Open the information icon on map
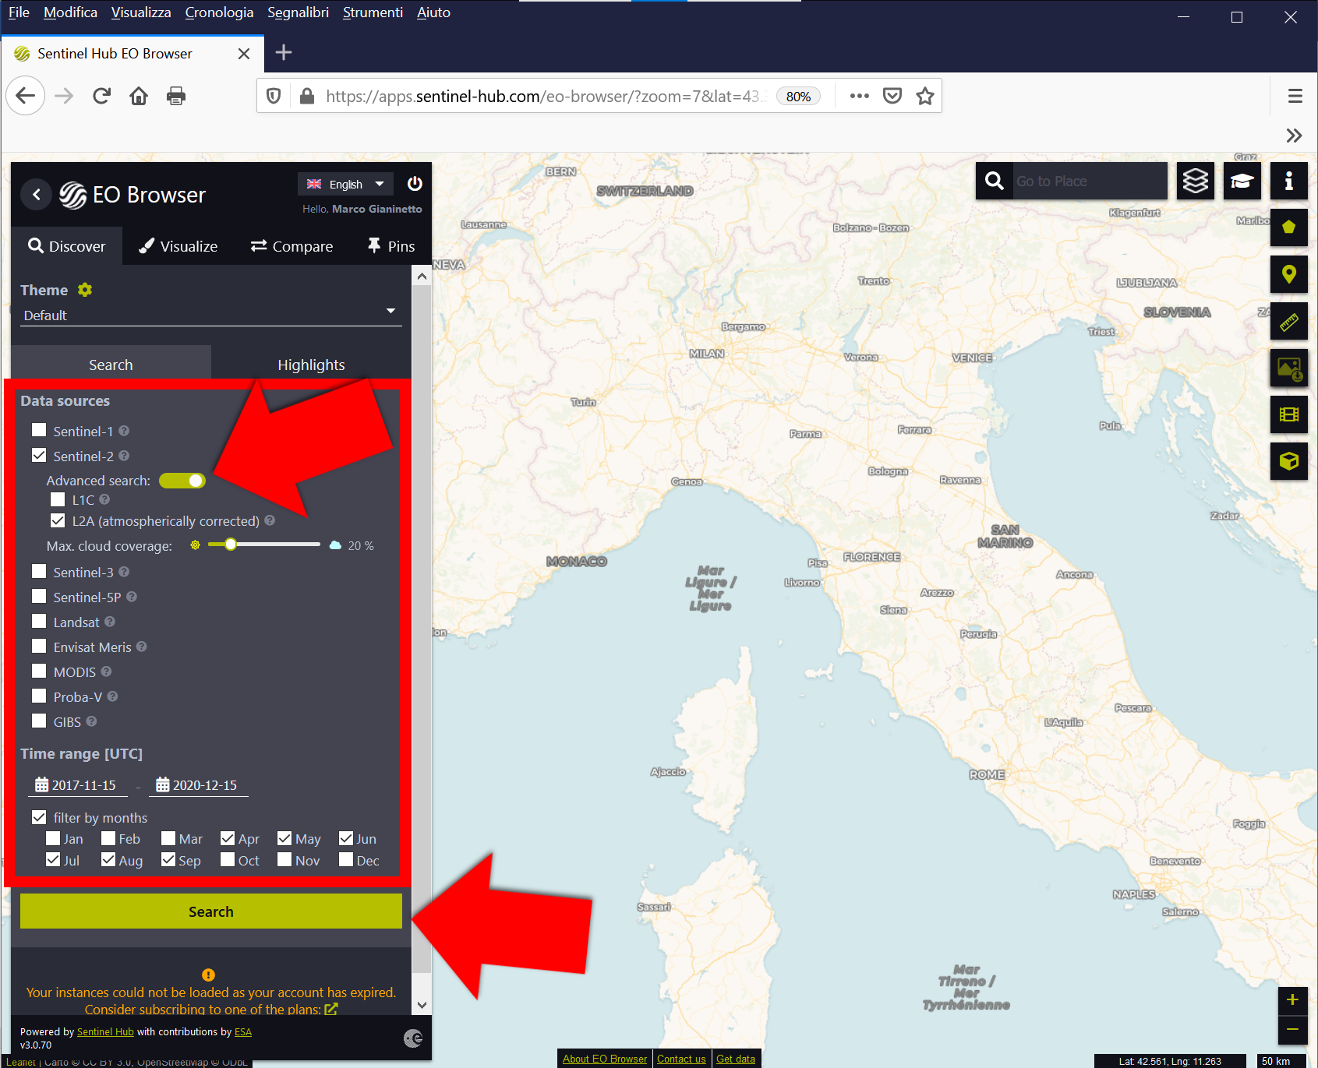Image resolution: width=1318 pixels, height=1068 pixels. click(1289, 181)
